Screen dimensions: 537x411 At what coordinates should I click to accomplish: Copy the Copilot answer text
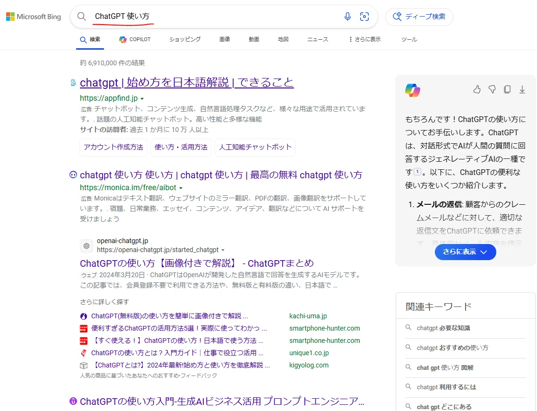[507, 89]
